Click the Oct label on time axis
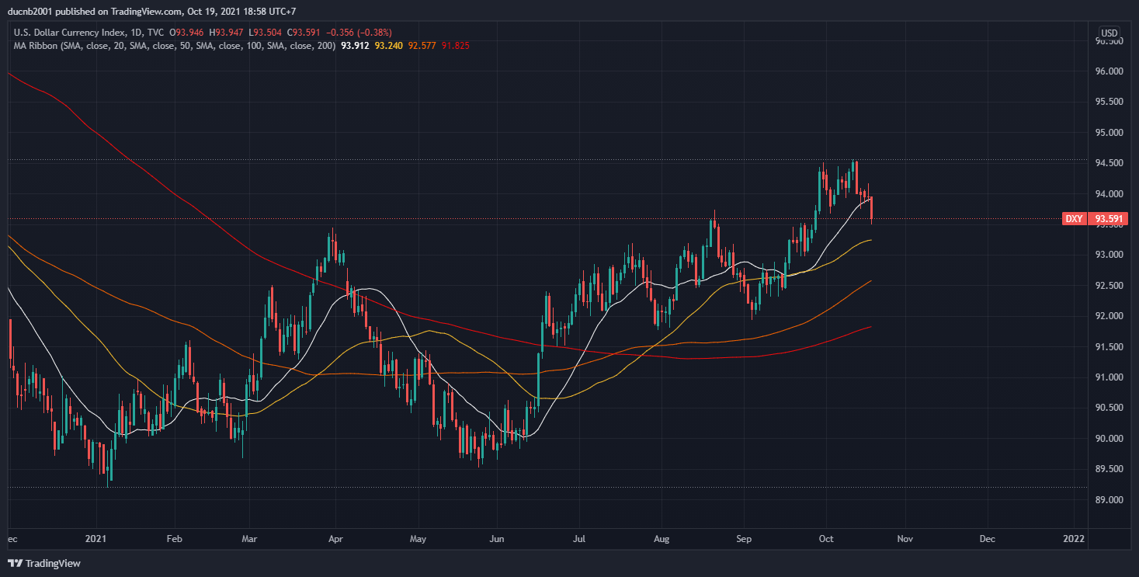Screen dimensions: 1139x577 [x=826, y=538]
